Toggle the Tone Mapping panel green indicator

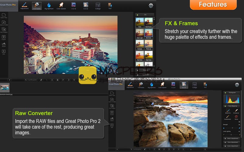pyautogui.click(x=225, y=106)
